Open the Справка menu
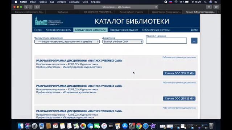This screenshot has width=232, height=130. pyautogui.click(x=96, y=2)
